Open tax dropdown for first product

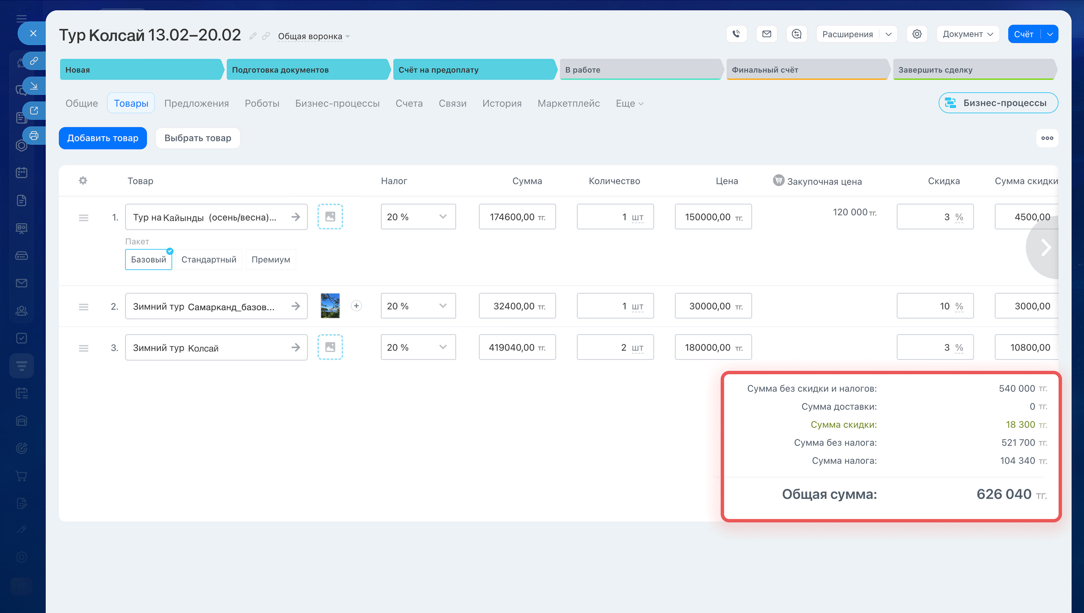(x=418, y=217)
